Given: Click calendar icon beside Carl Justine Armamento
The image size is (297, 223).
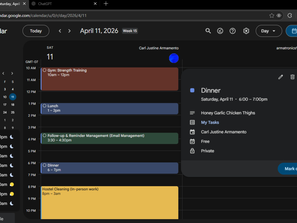Looking at the screenshot, I should point(192,132).
